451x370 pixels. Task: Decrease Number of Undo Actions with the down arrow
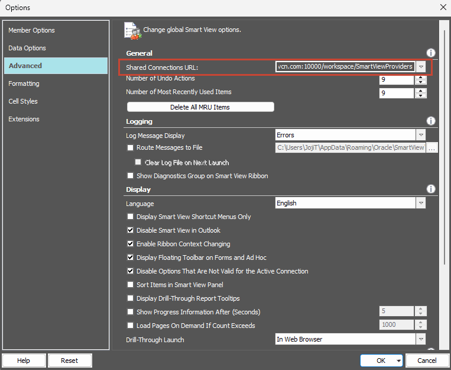pos(421,82)
